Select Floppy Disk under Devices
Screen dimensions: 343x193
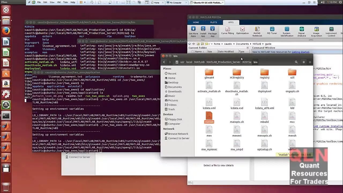coord(173,119)
